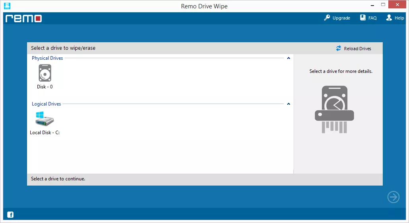The image size is (409, 223).
Task: Click the FAQ book icon
Action: 363,18
